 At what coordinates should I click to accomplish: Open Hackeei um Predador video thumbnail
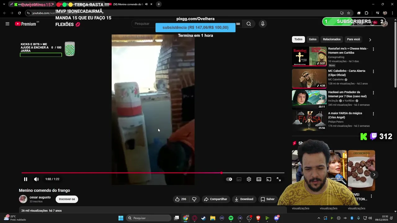point(309,100)
